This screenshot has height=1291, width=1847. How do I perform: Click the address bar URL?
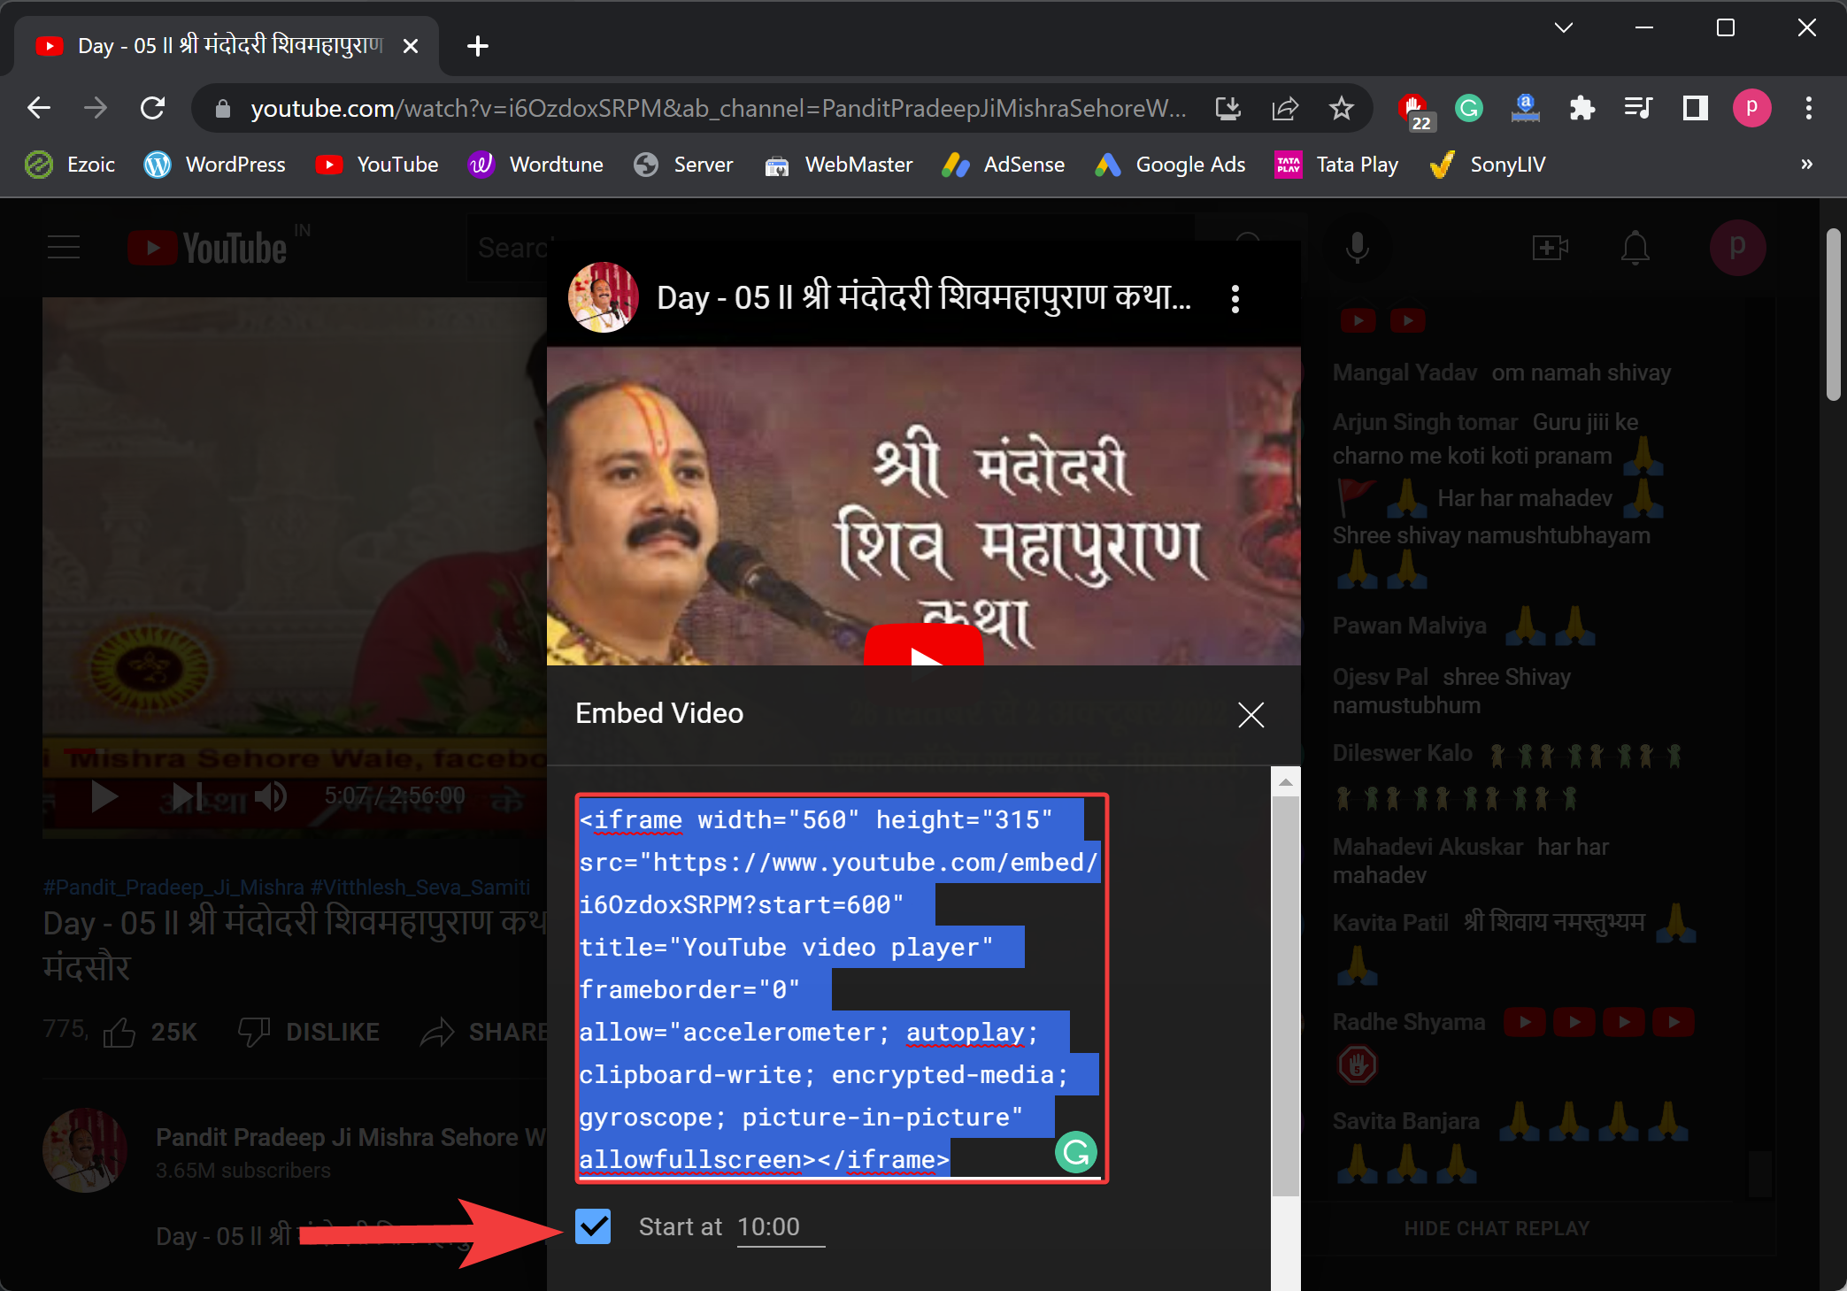click(718, 108)
